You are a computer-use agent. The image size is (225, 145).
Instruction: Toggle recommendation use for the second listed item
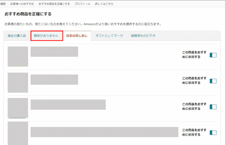pyautogui.click(x=213, y=81)
